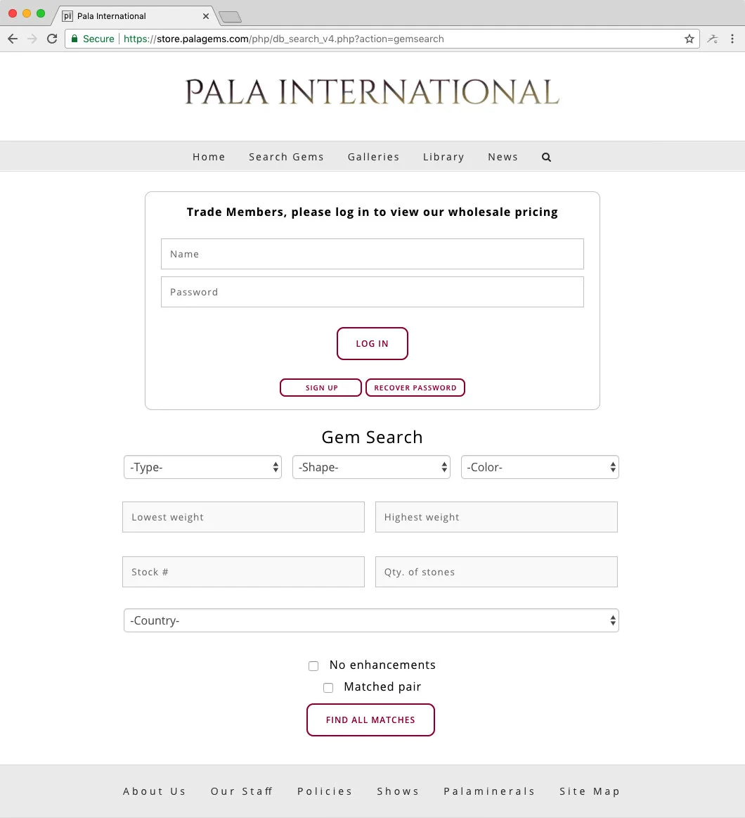Open the Site Map footer link
745x818 pixels.
pyautogui.click(x=590, y=791)
